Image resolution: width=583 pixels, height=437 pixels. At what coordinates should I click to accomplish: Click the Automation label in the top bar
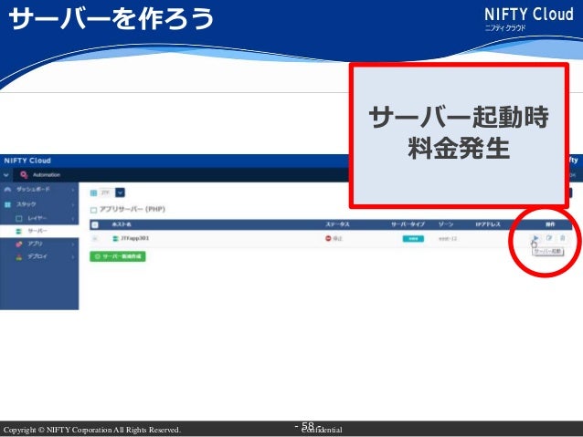[x=47, y=175]
